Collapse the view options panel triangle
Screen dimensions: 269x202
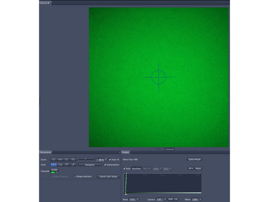pyautogui.click(x=158, y=149)
